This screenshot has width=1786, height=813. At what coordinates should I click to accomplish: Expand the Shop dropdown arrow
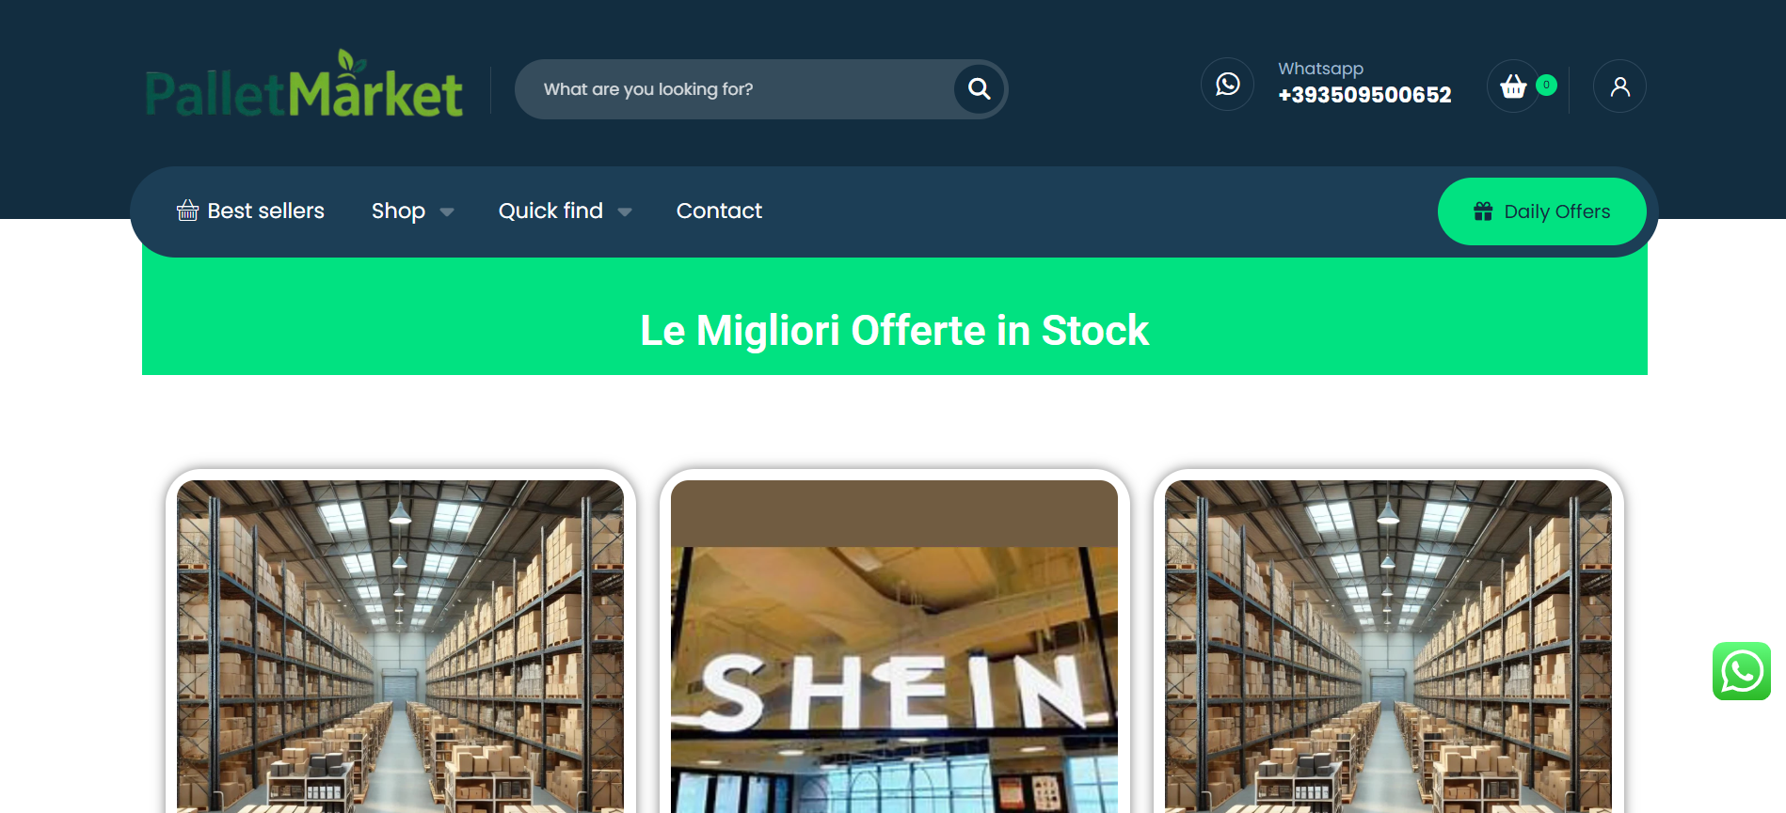[447, 212]
